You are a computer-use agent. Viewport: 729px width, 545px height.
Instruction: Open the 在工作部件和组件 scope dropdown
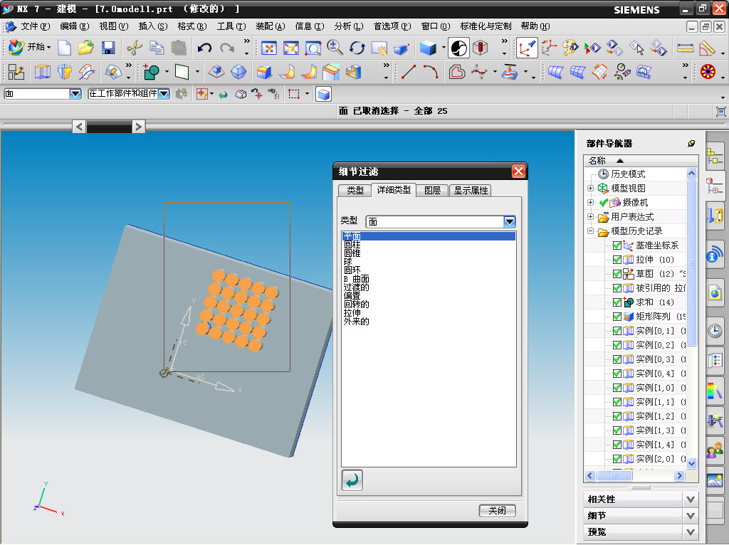pos(164,94)
